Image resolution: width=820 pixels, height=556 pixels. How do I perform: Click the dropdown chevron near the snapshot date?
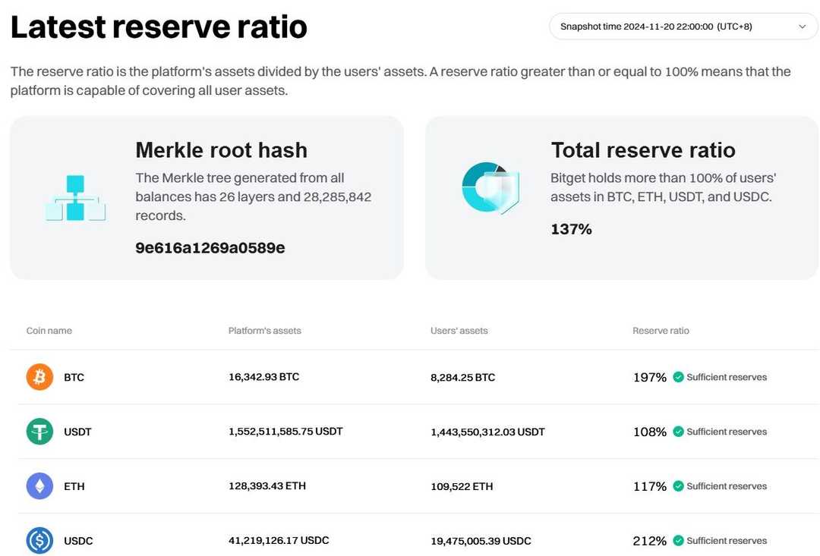803,26
